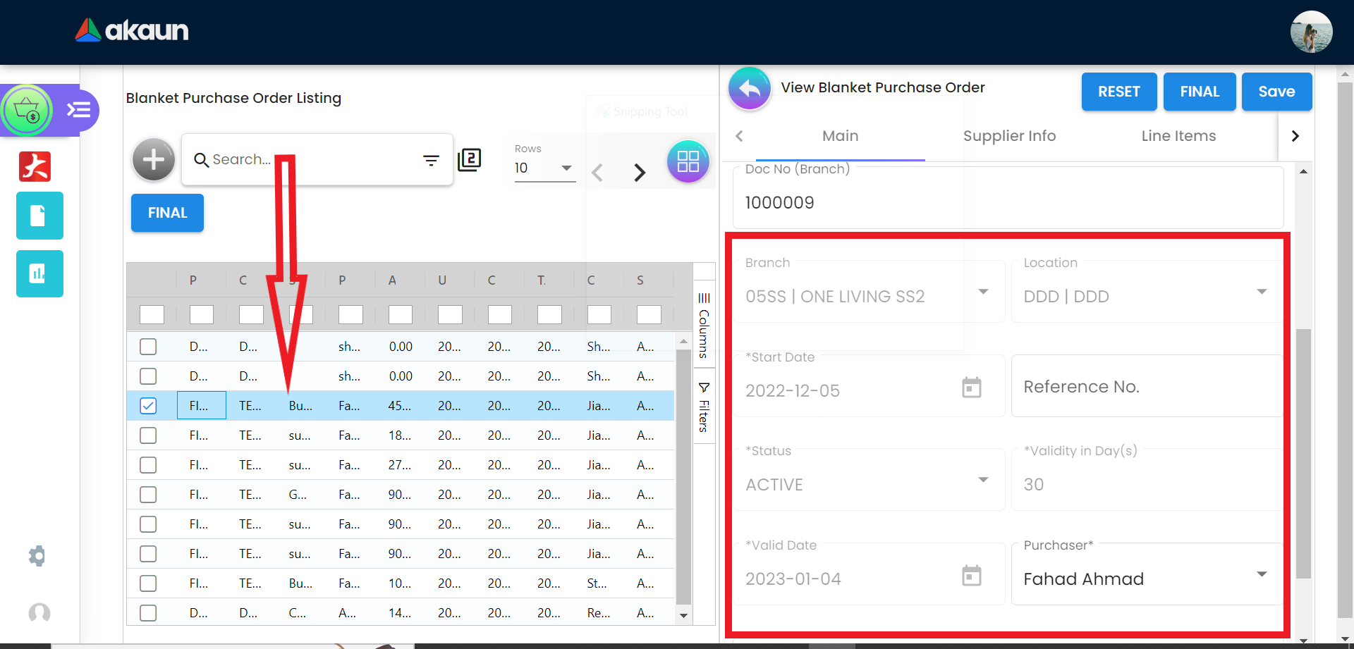Screen dimensions: 1354x649
Task: Tick the checkbox for the 27... row
Action: 148,465
